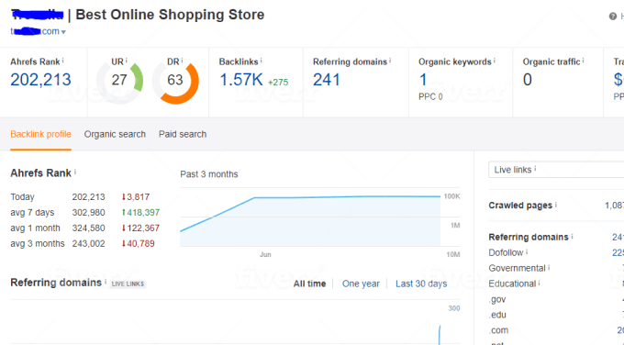624x345 pixels.
Task: Click the info icon by Referring domains chart heading
Action: tap(106, 282)
